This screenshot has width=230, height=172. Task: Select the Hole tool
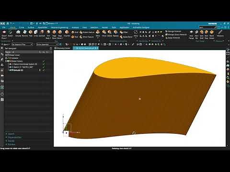pos(31,33)
